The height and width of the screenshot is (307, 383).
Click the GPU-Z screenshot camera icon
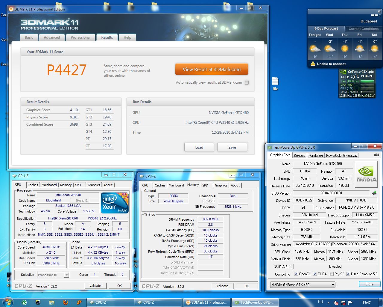tap(376, 155)
